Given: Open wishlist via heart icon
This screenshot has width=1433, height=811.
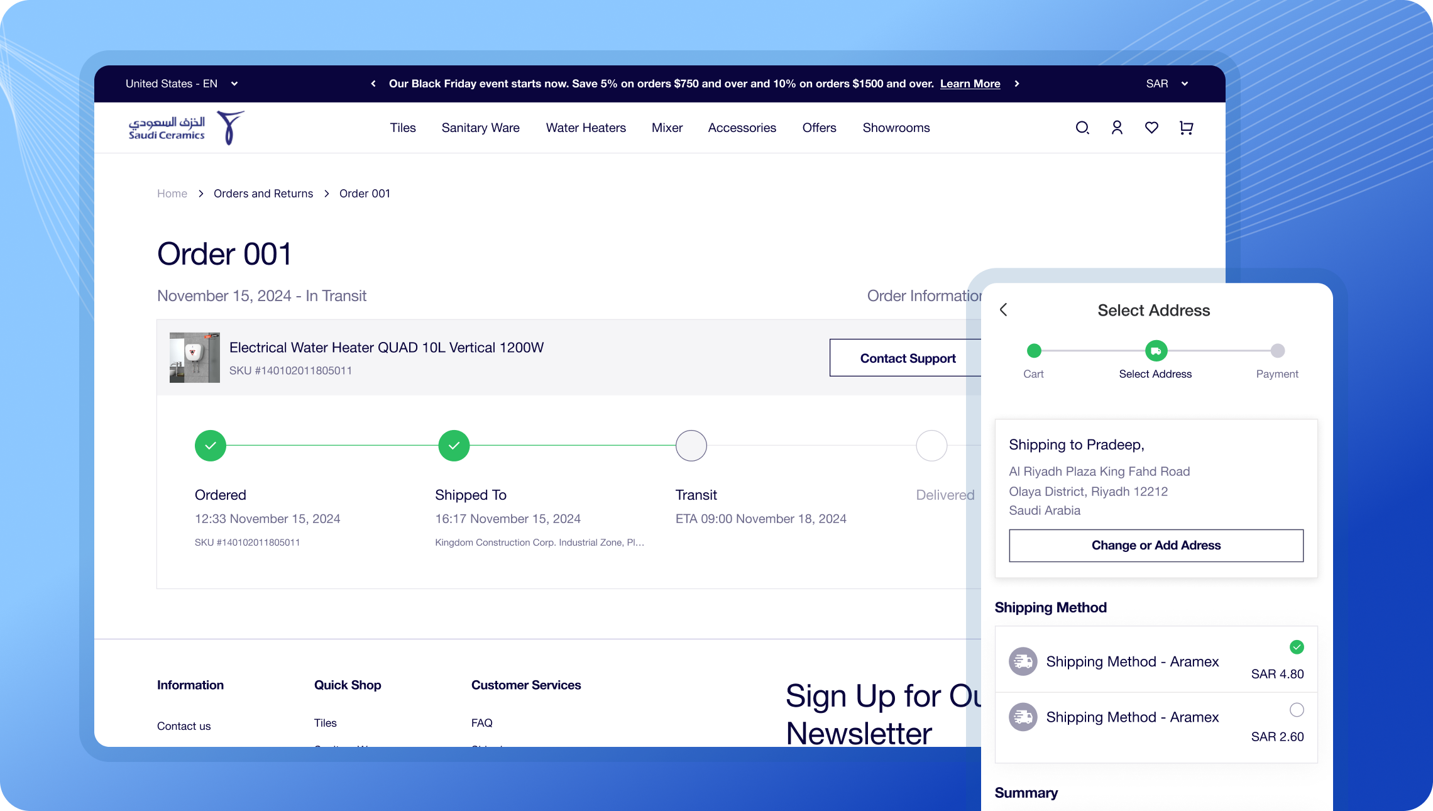Looking at the screenshot, I should (x=1151, y=128).
